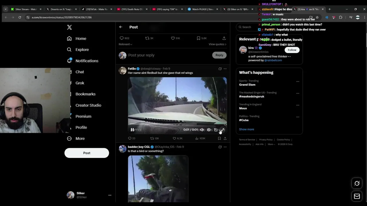Open #maskedsingeruk trending topic

[x=252, y=96]
